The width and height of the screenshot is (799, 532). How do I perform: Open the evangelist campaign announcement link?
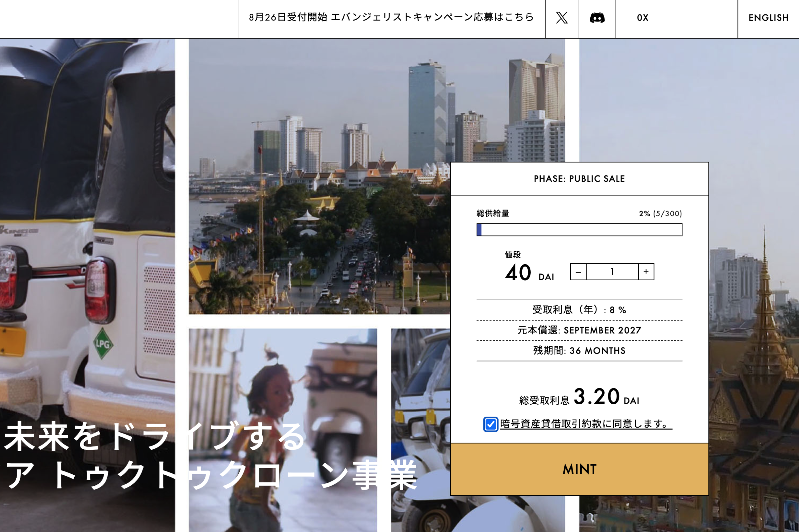[x=392, y=18]
